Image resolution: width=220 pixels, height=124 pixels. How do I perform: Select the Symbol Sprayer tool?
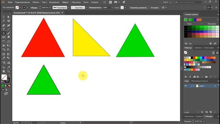point(4,63)
